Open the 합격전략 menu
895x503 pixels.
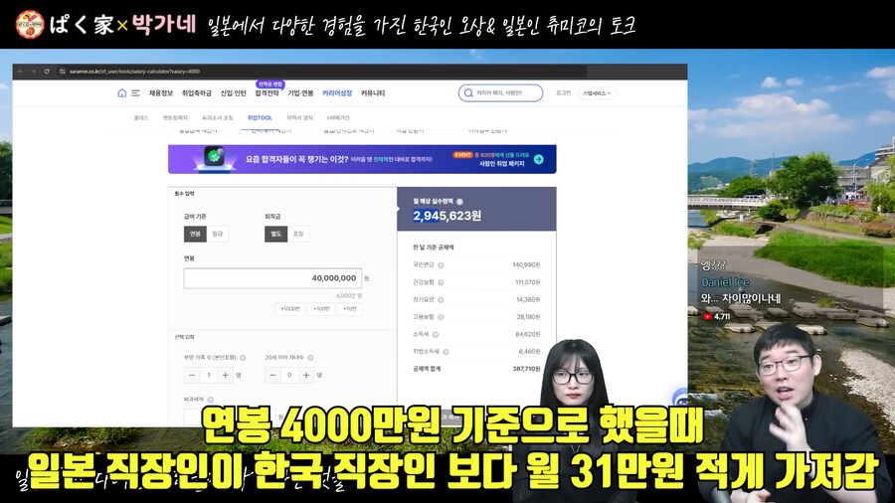pos(268,93)
